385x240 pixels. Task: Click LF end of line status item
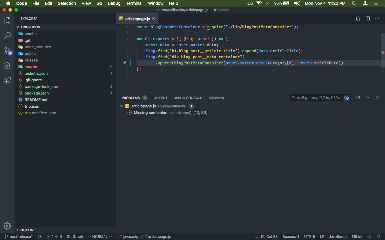click(322, 237)
